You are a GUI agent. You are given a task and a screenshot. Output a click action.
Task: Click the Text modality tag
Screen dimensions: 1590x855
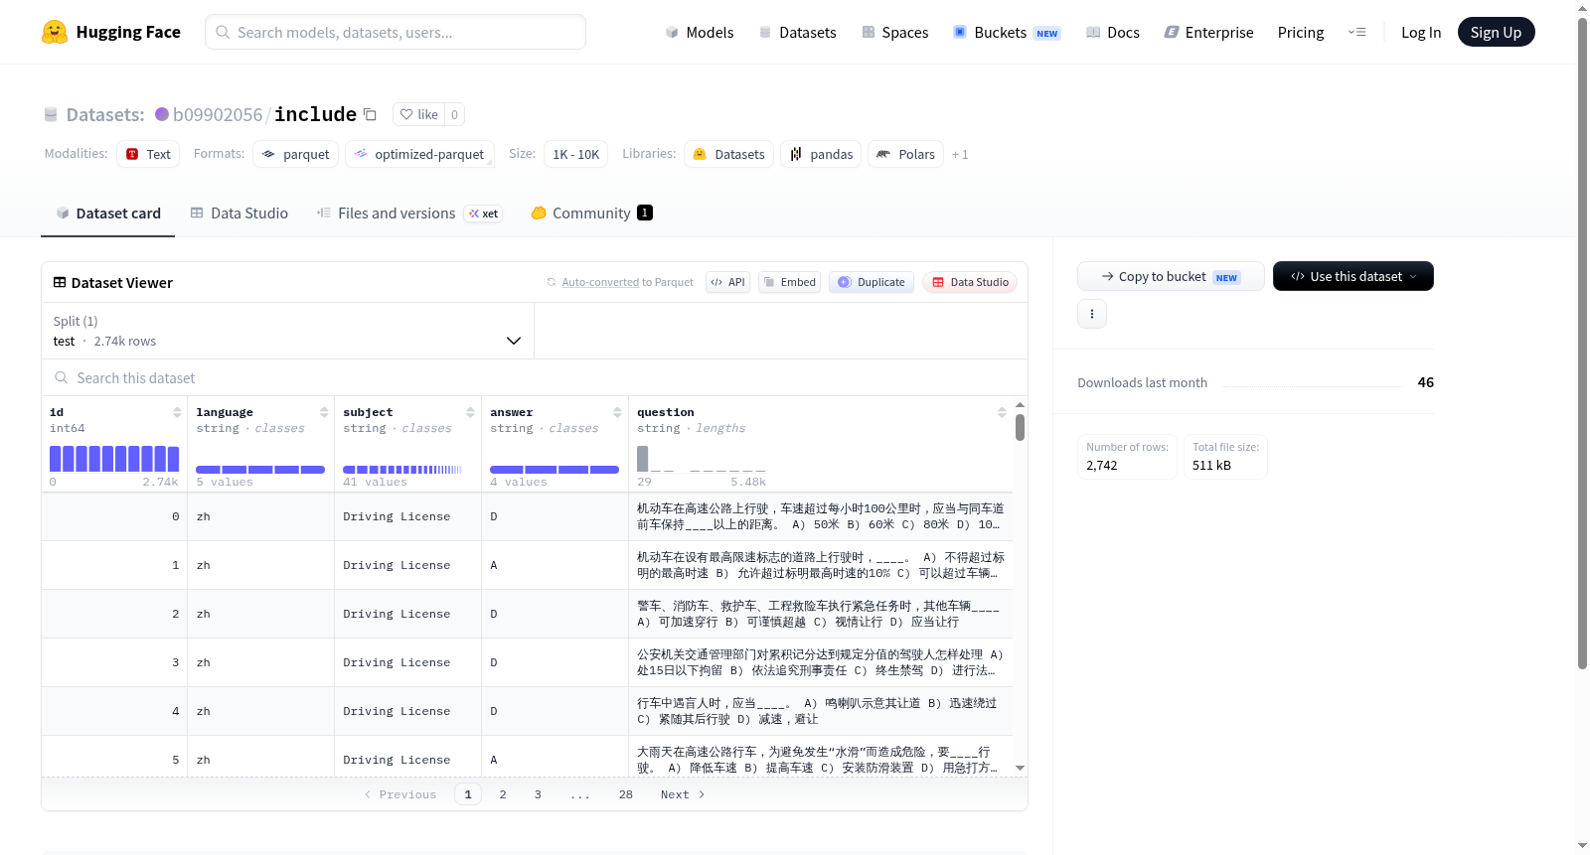pos(148,154)
